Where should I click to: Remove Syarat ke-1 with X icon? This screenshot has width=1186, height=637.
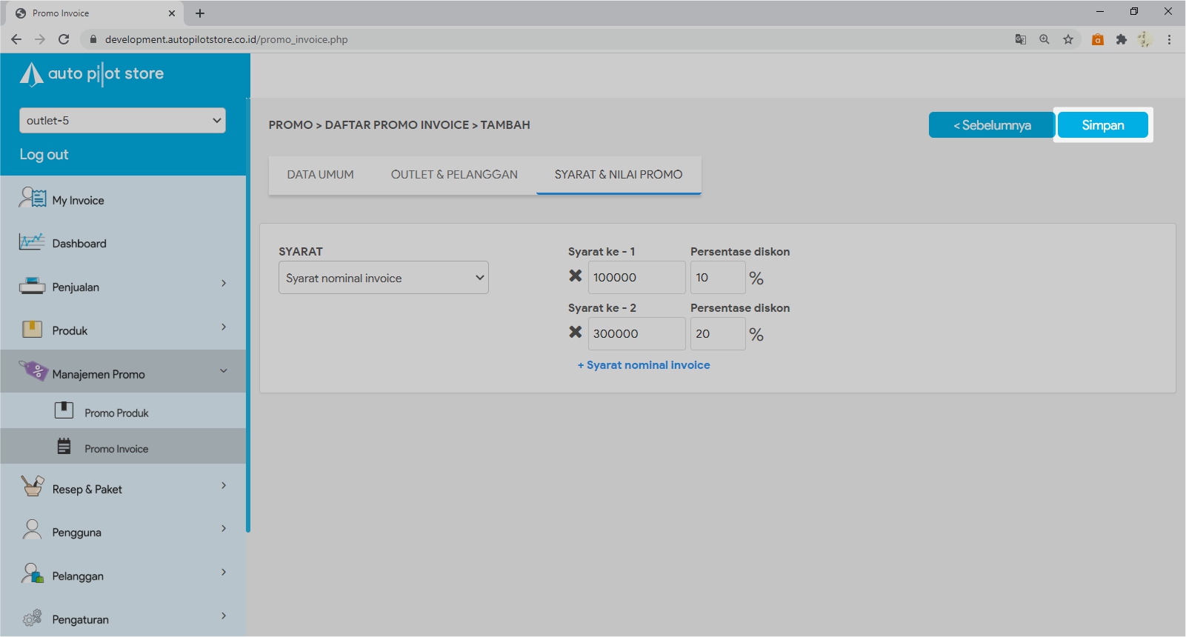pyautogui.click(x=576, y=276)
